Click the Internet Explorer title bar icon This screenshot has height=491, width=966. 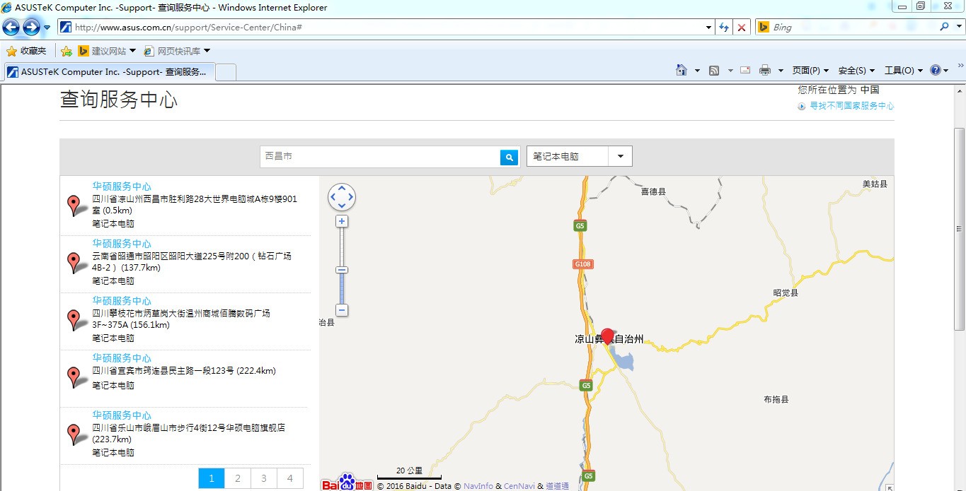point(7,7)
